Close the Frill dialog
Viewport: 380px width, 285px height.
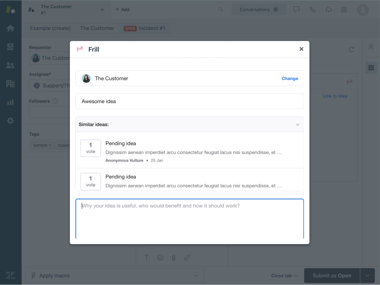point(301,49)
